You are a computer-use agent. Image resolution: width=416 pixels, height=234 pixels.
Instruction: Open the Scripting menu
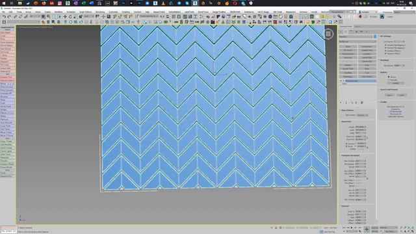tap(125, 12)
